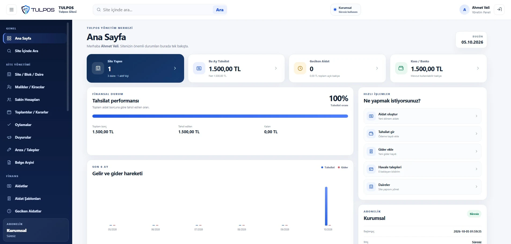
Task: Open Ana Sayfa in the sidebar
Action: pyautogui.click(x=35, y=38)
